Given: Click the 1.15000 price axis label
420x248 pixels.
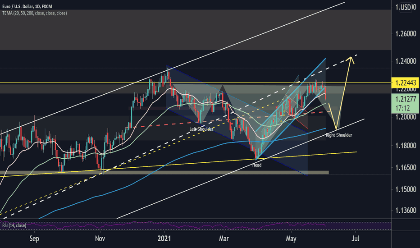Looking at the screenshot, I should (x=406, y=189).
